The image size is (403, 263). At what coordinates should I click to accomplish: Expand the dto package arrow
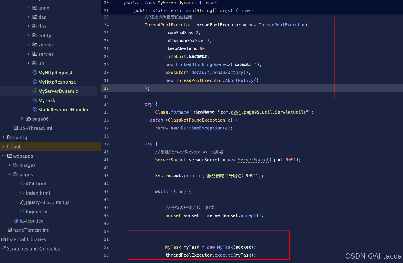click(x=28, y=26)
